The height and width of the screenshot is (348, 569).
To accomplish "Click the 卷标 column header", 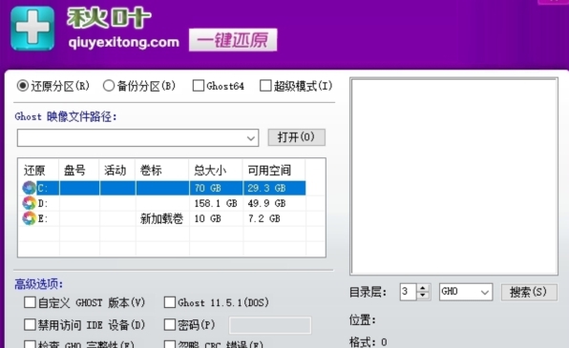I will [151, 170].
